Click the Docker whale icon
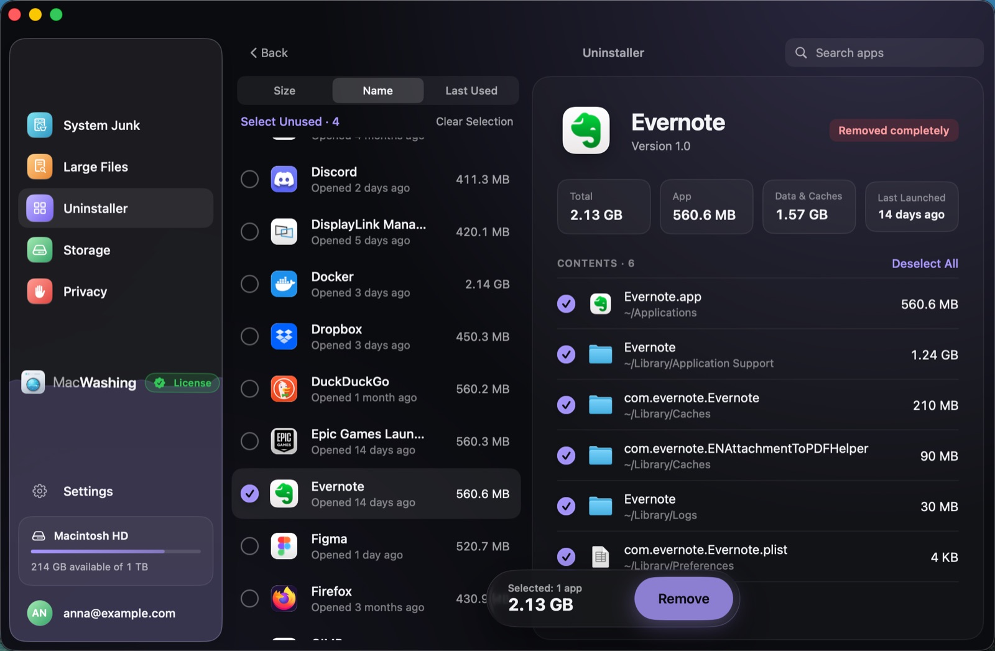Image resolution: width=995 pixels, height=651 pixels. 284,284
